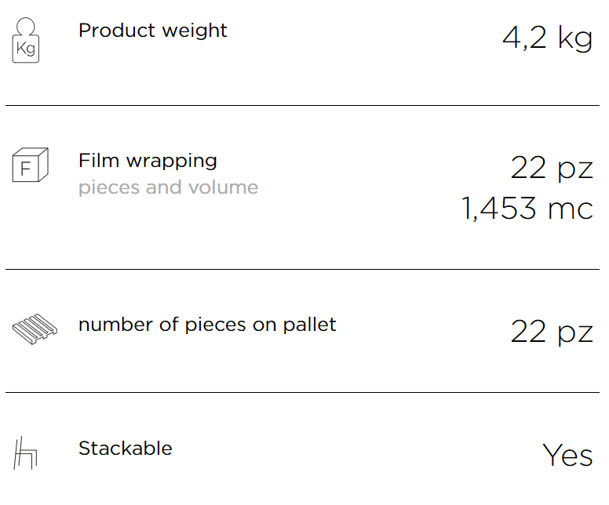Select number of pieces on pallet label
609x505 pixels.
click(207, 325)
